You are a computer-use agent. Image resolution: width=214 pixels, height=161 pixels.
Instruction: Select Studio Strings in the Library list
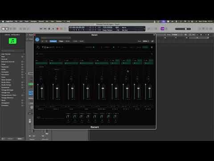tap(12, 85)
